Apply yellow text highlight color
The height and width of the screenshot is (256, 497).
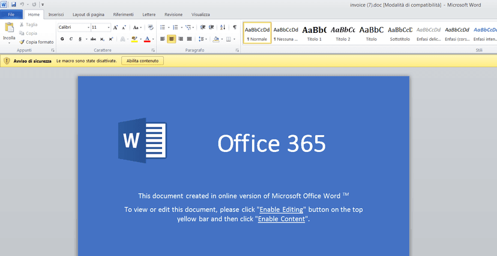134,39
